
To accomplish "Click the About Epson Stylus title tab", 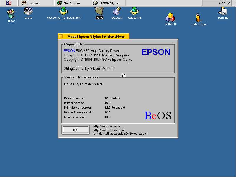I will (96, 36).
